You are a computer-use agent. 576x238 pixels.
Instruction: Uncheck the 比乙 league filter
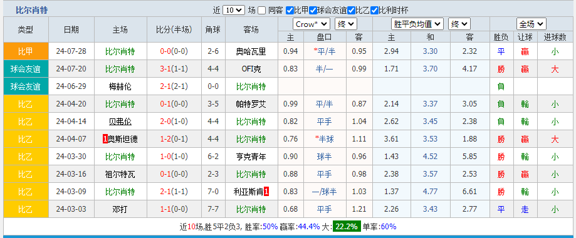(351, 10)
